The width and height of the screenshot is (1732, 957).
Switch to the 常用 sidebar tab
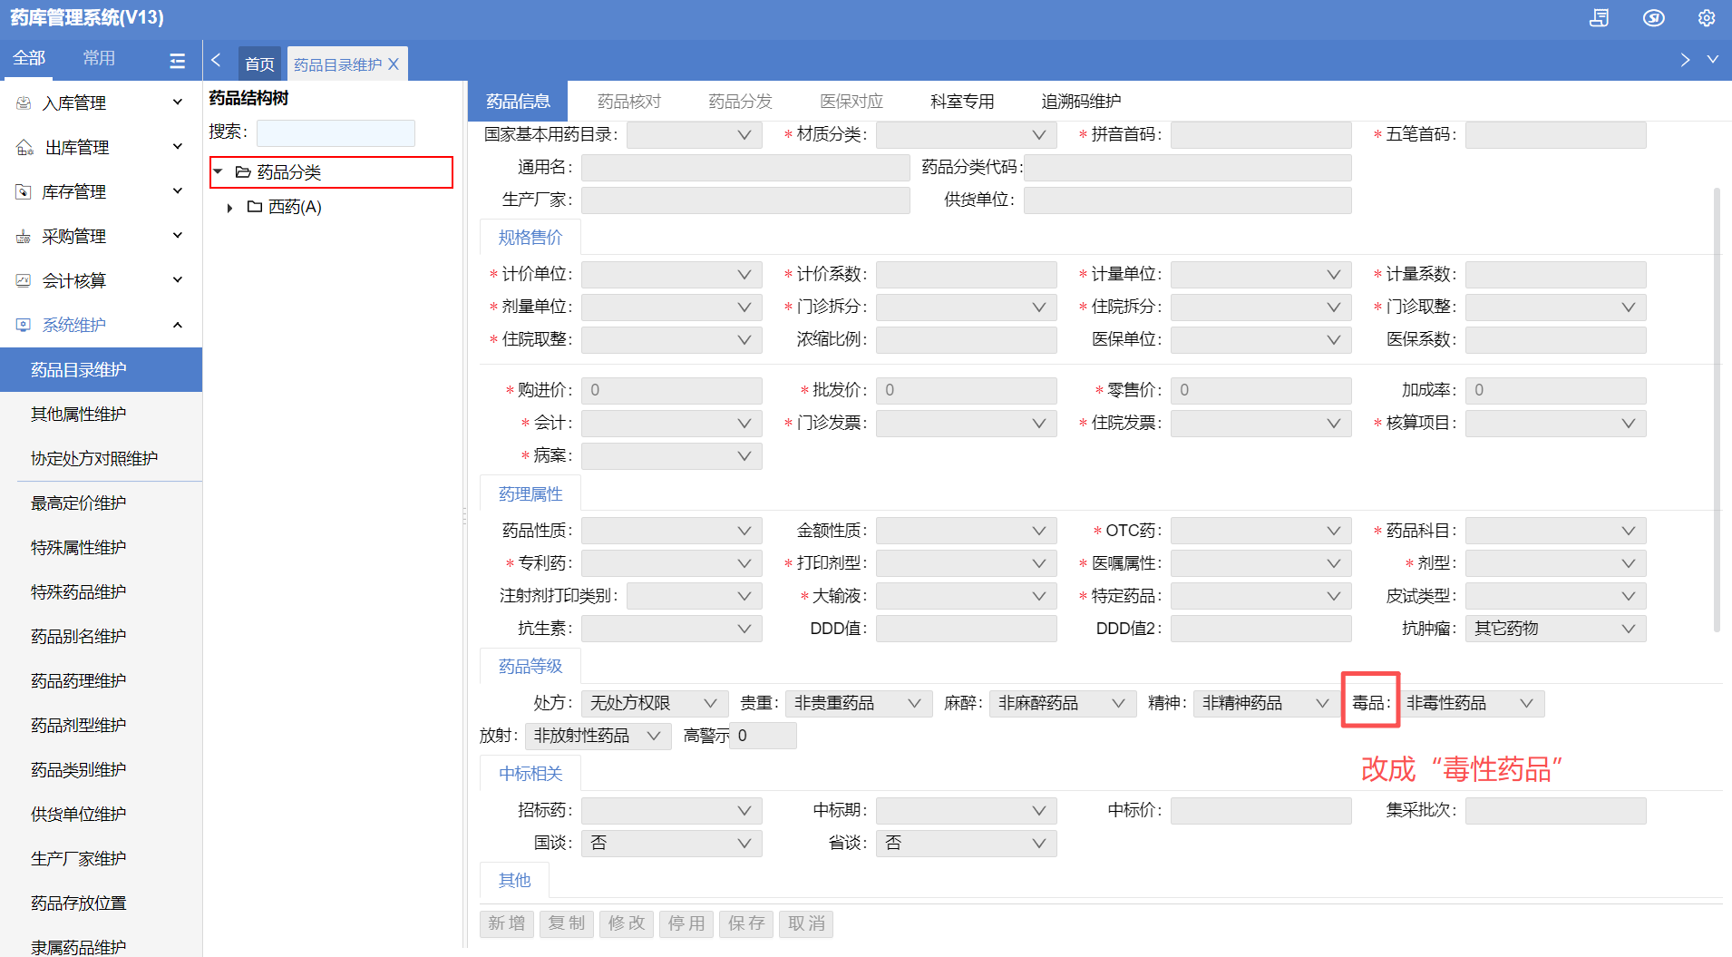(99, 59)
